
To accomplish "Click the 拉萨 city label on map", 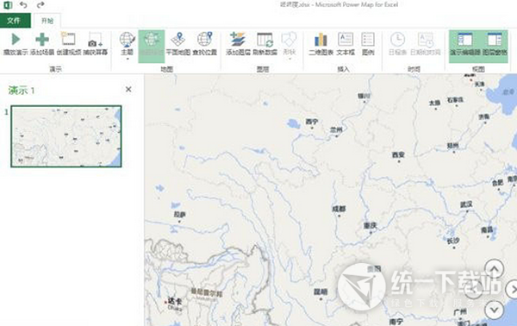I will coord(180,215).
